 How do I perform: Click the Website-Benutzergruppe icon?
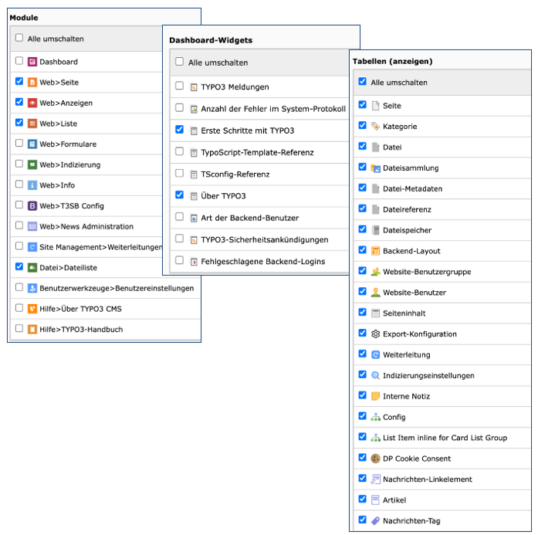(x=375, y=272)
